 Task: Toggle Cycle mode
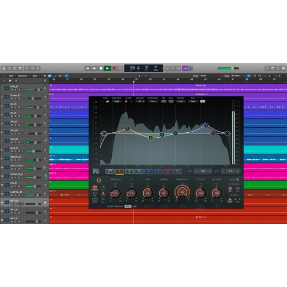point(120,68)
